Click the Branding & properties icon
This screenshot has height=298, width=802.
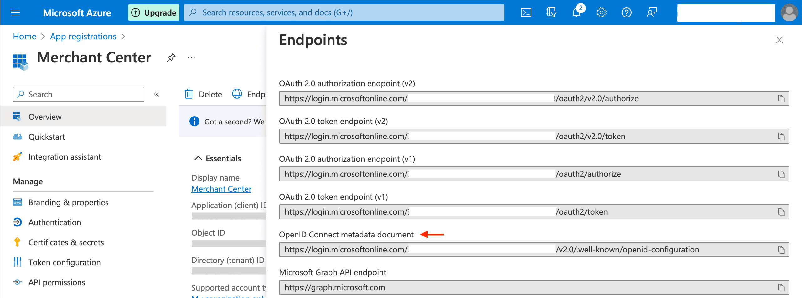coord(17,202)
